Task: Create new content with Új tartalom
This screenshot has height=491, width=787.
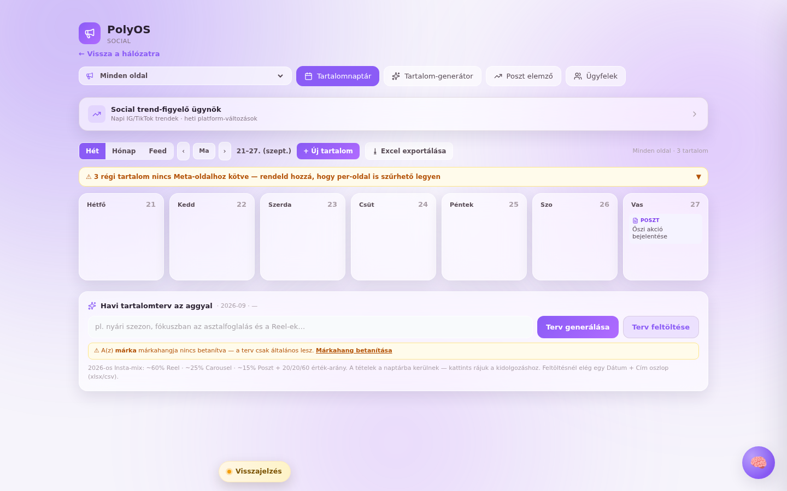Action: (x=328, y=151)
